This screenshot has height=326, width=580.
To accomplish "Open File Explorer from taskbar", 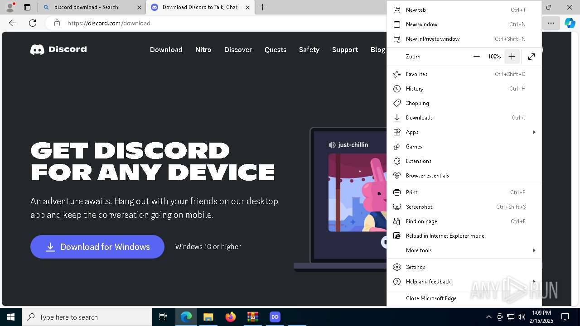I will pos(208,317).
